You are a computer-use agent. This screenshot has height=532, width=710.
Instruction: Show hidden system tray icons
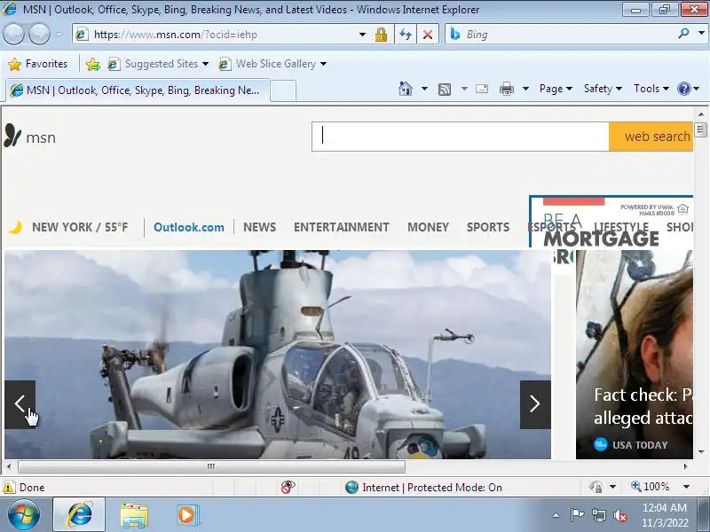[556, 515]
